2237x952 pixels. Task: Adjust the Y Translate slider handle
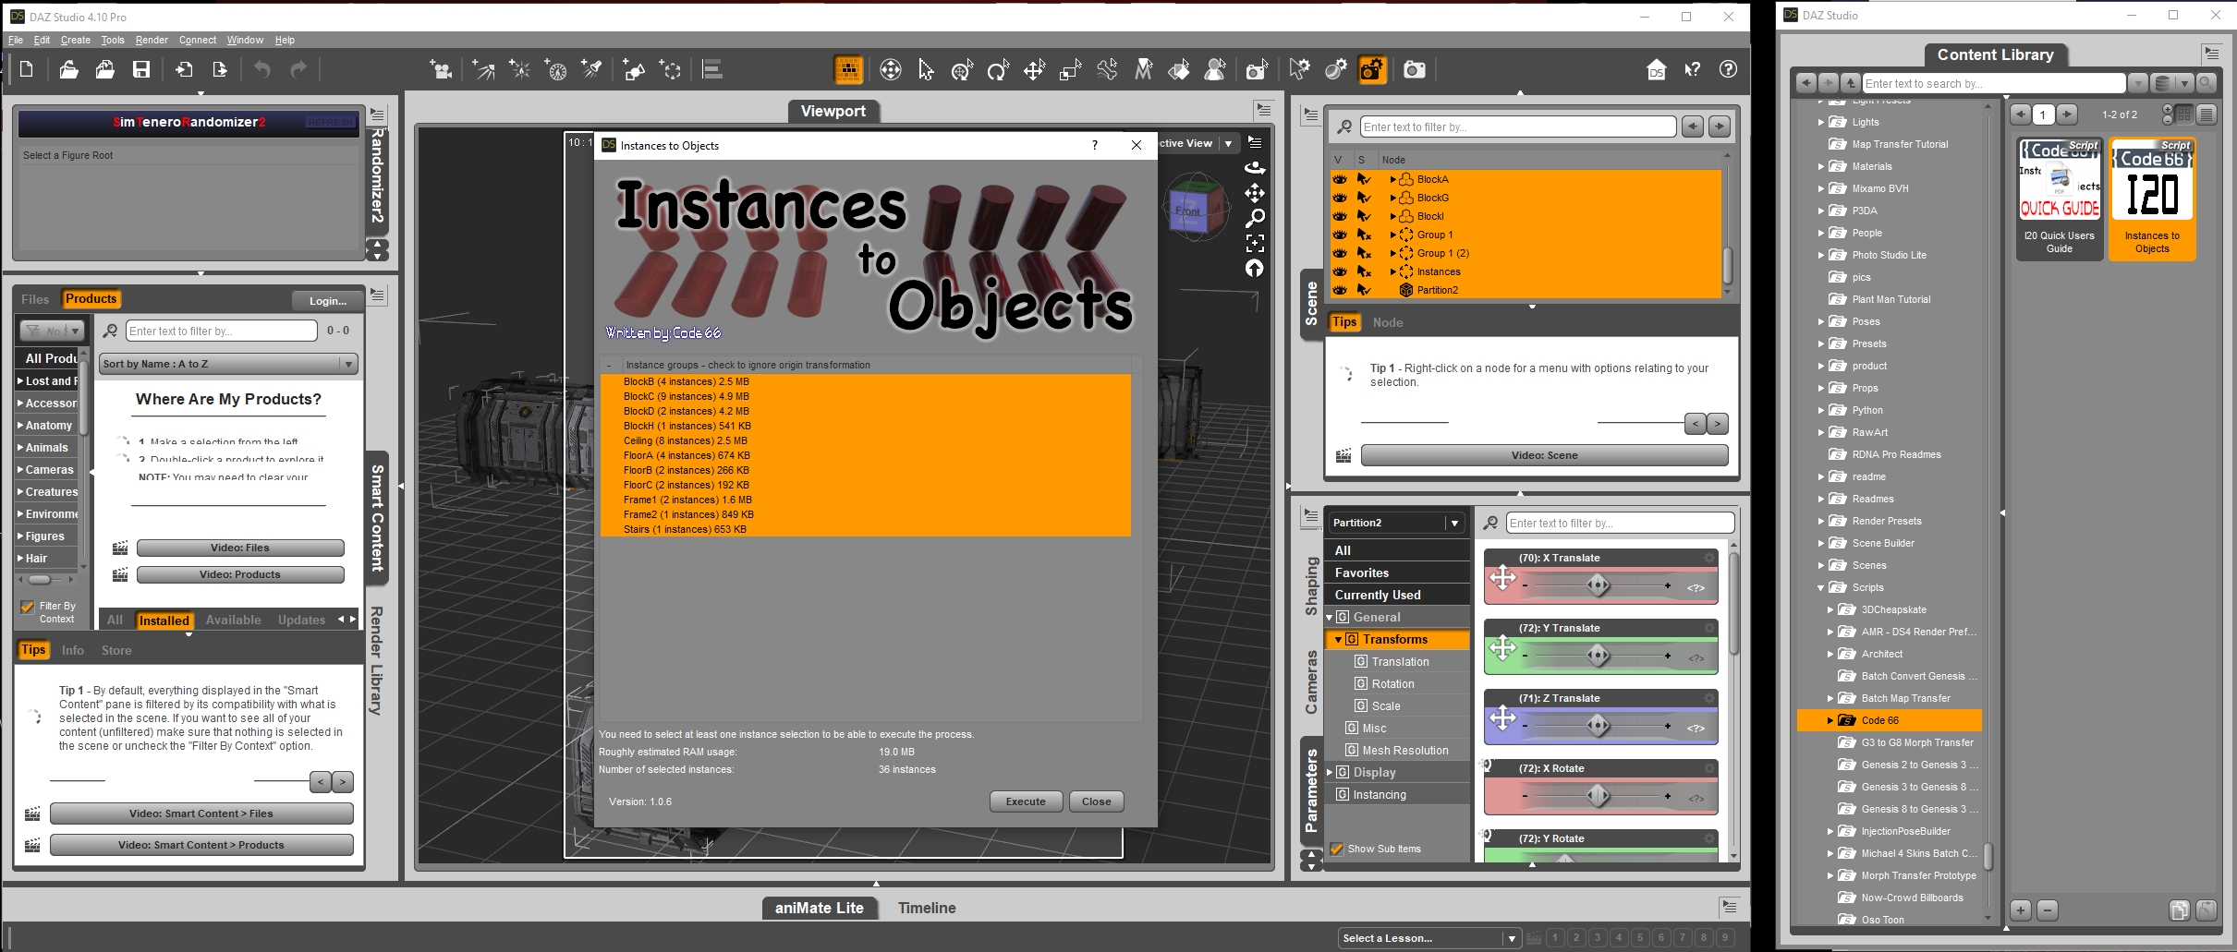pos(1598,656)
